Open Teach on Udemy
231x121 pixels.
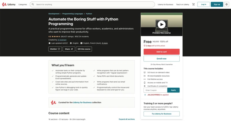[x=182, y=5]
